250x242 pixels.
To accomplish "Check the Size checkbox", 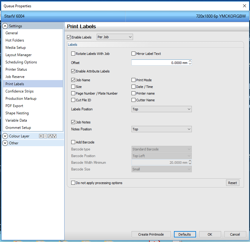I will 73,87.
